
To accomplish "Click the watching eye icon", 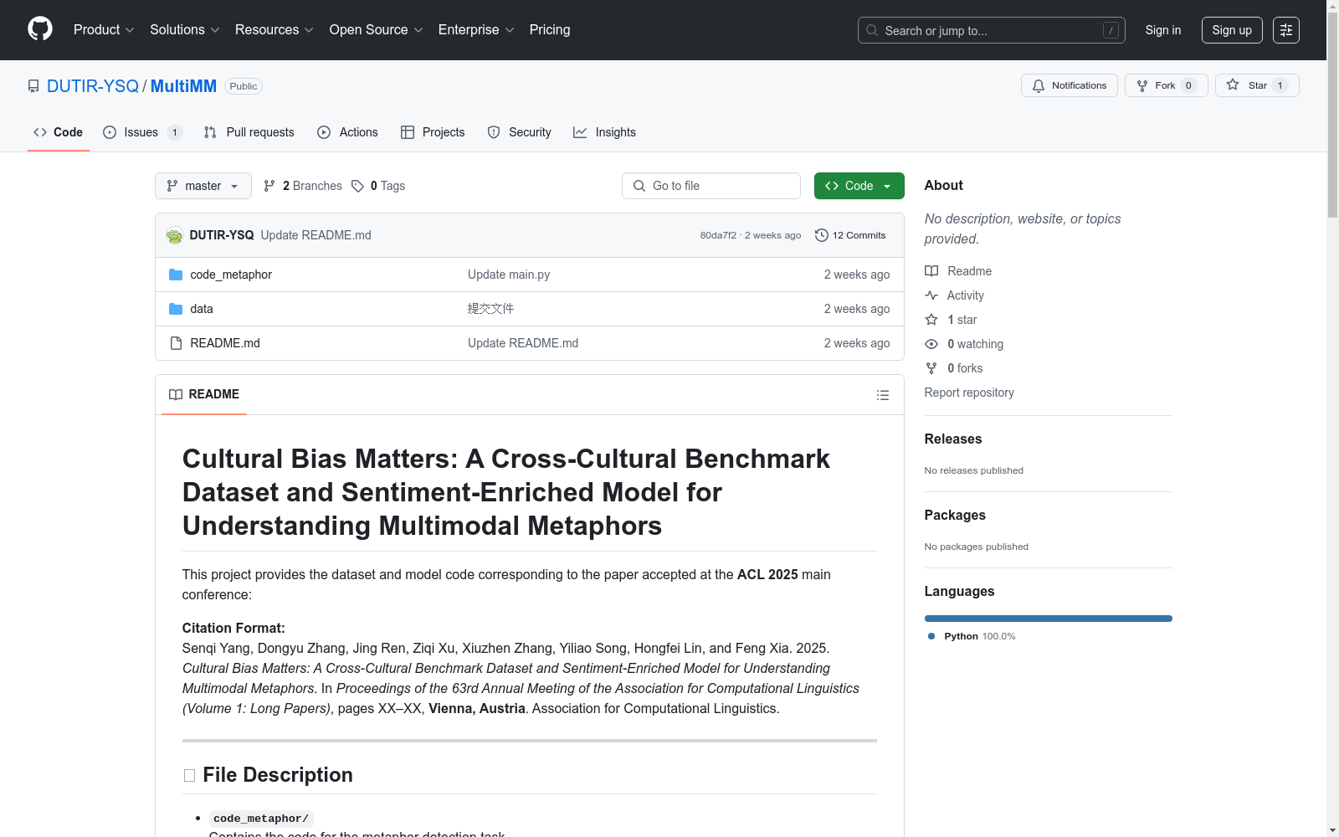I will tap(931, 344).
